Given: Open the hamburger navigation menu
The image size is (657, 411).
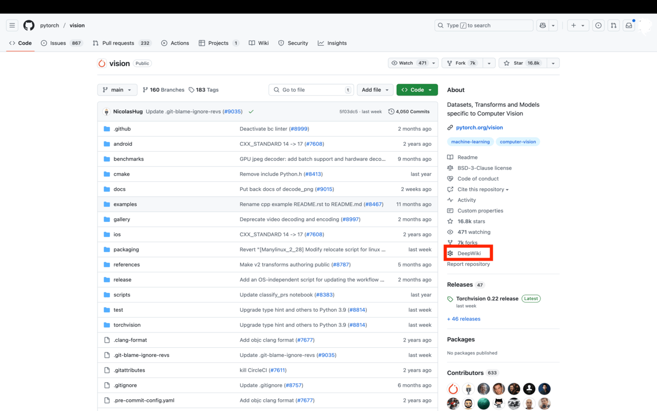Looking at the screenshot, I should pyautogui.click(x=12, y=25).
